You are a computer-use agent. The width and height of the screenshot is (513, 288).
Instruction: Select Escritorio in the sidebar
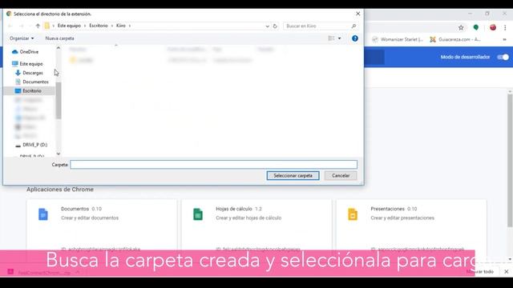(32, 90)
